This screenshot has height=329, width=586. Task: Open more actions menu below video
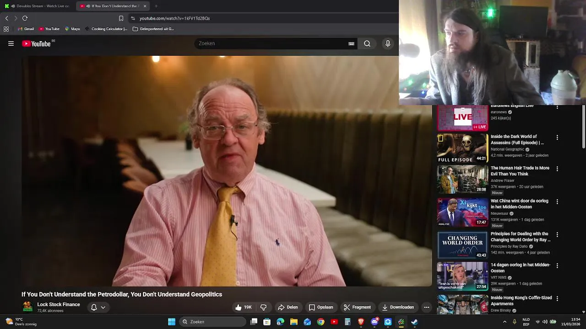click(x=427, y=308)
